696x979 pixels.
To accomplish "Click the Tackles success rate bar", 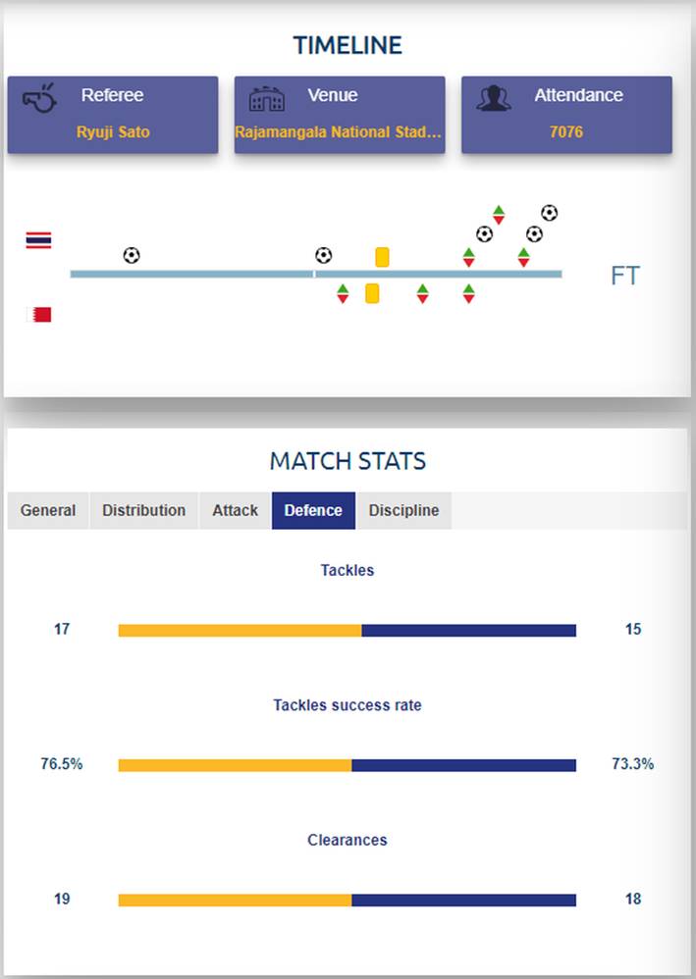I will (x=347, y=765).
